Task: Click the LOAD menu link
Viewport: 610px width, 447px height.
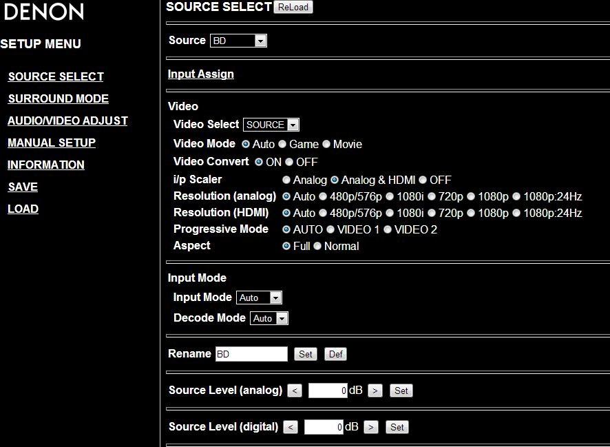Action: (23, 209)
